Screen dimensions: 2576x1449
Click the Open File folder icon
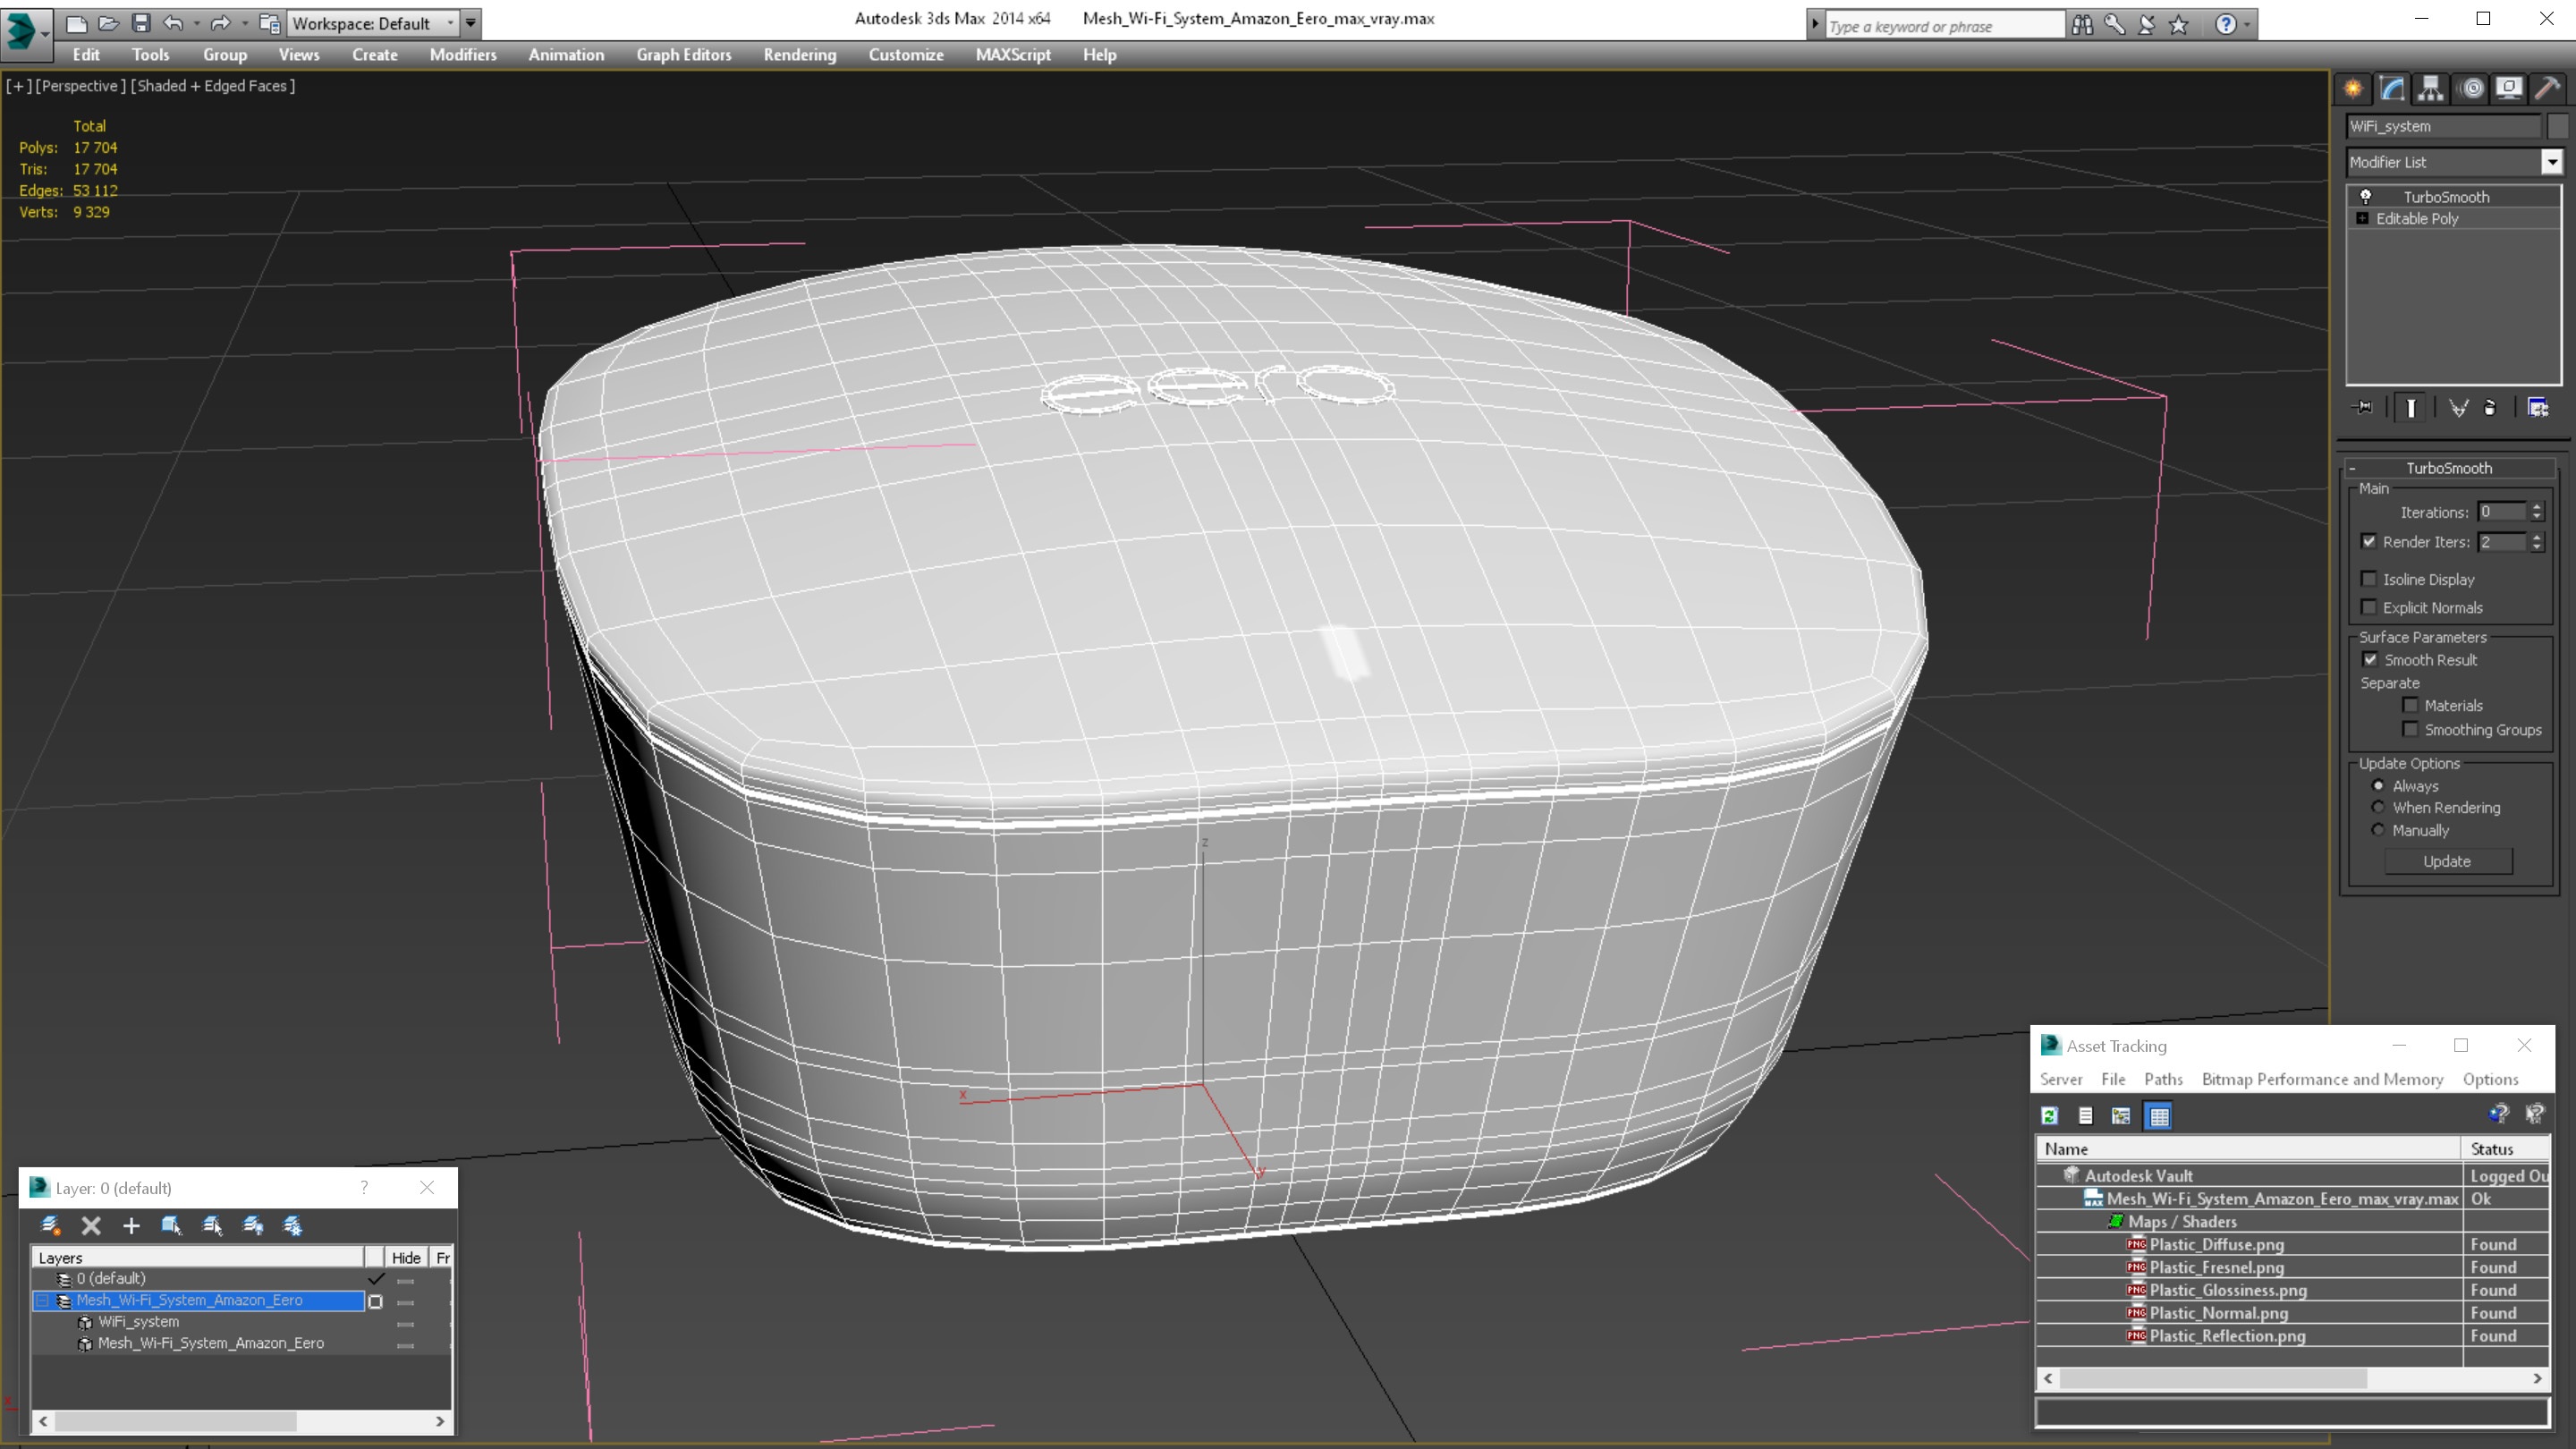coord(108,23)
